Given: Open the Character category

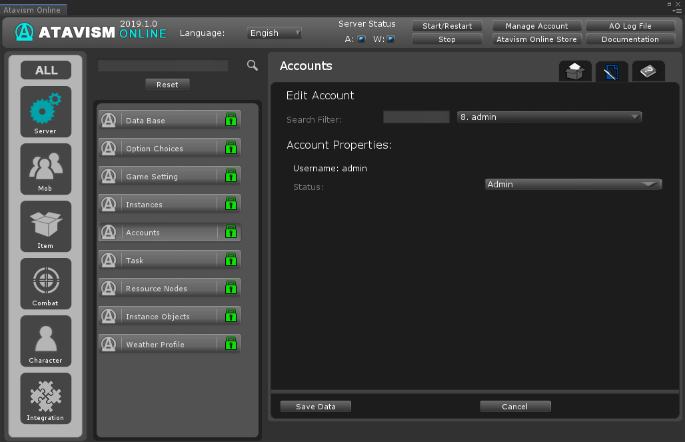Looking at the screenshot, I should pos(45,341).
